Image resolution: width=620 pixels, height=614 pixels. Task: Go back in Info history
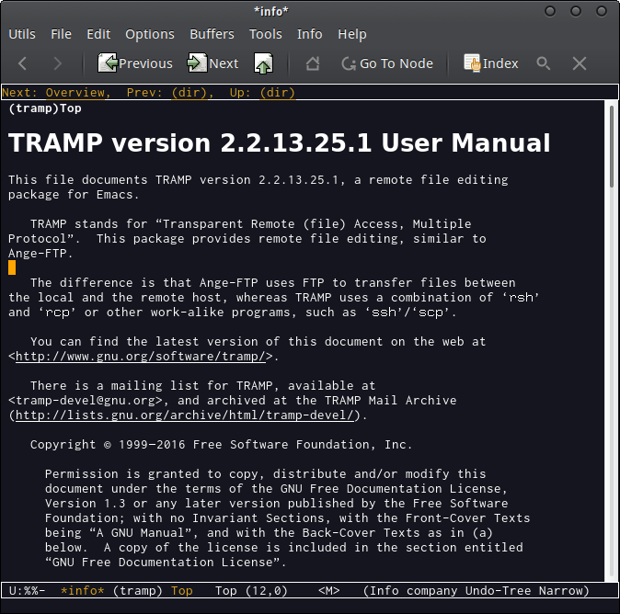[23, 63]
